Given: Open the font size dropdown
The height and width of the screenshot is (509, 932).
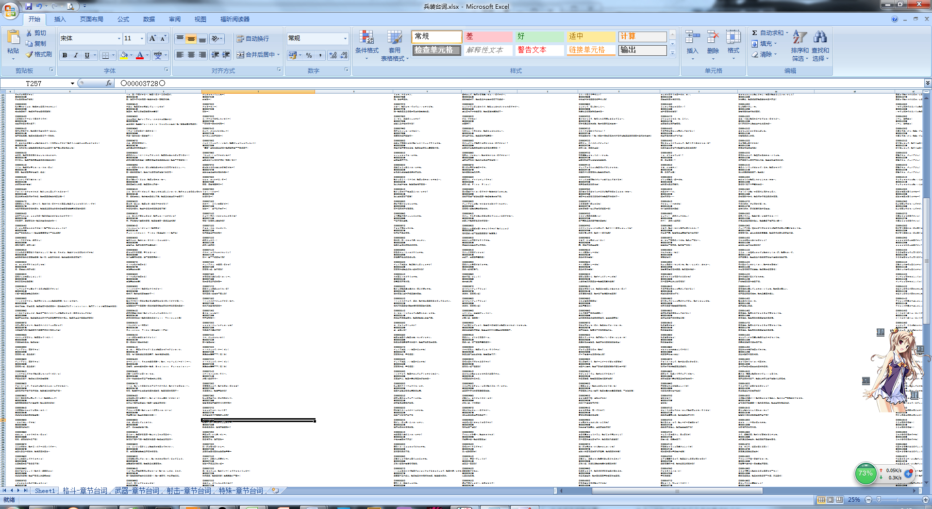Looking at the screenshot, I should coord(142,38).
